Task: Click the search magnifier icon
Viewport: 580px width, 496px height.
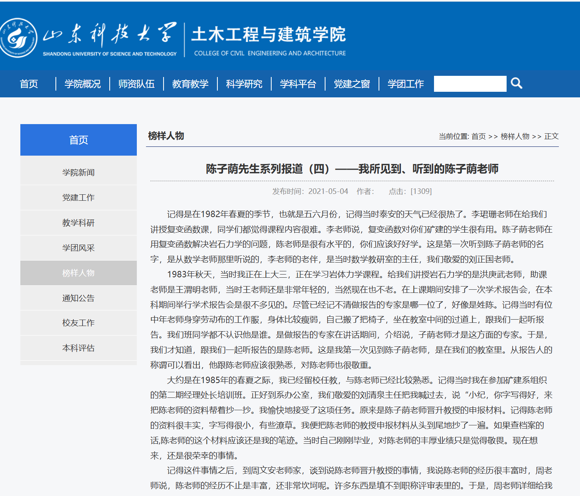Action: (517, 83)
